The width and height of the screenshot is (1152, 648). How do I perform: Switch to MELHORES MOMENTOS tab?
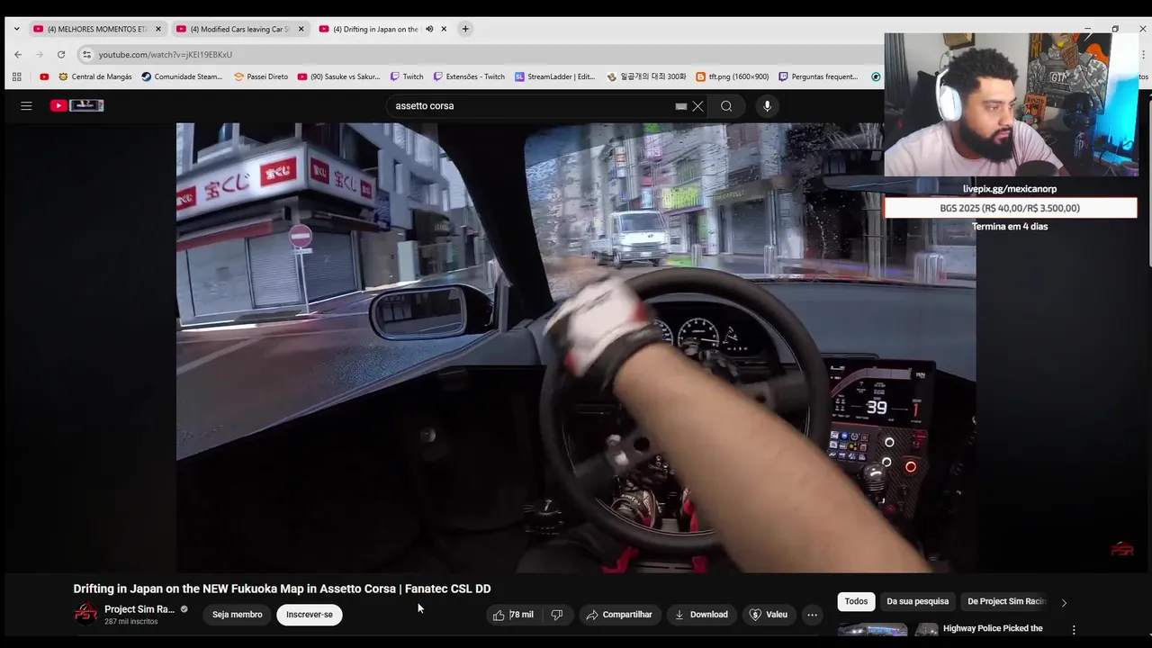[97, 29]
